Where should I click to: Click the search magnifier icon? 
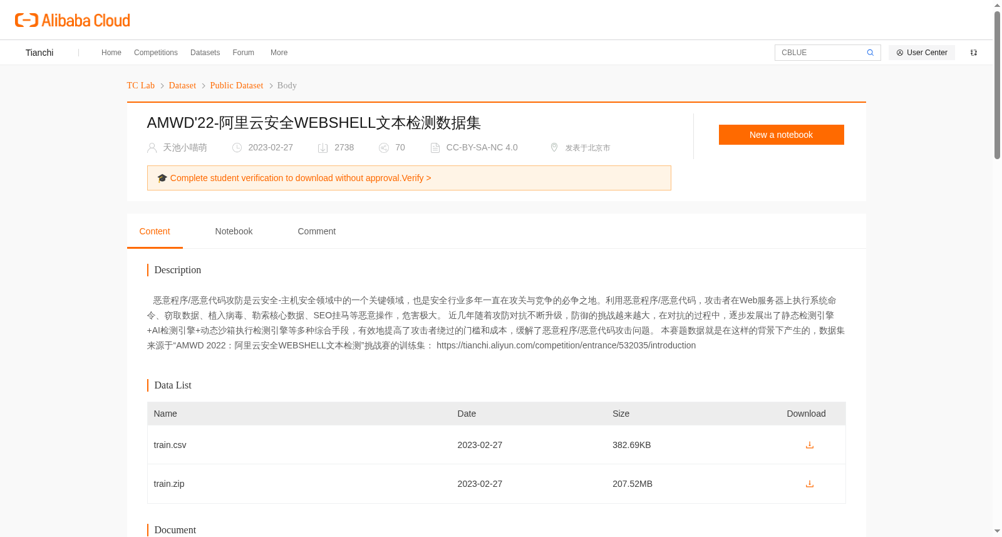coord(870,53)
